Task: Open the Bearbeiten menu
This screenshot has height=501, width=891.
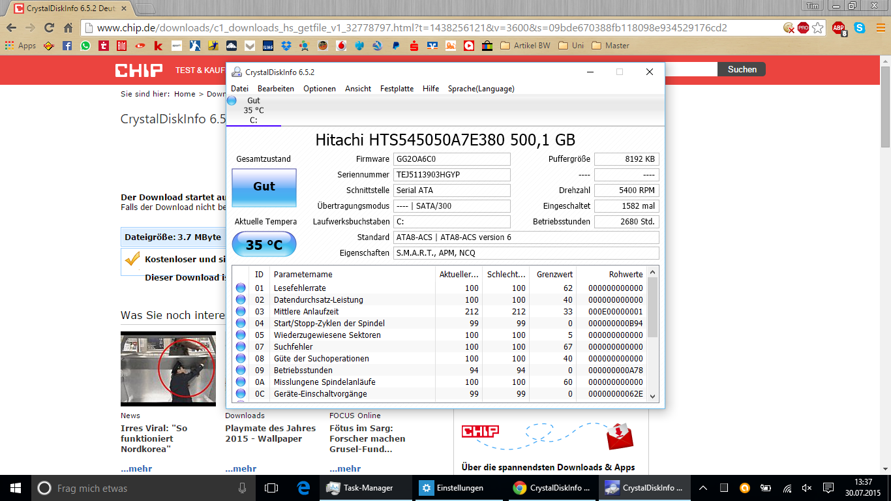Action: pos(276,89)
